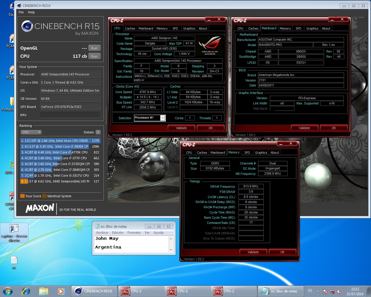Screen dimensions: 371x297
Task: Open Graphics tab in CPU-Z Memory window
Action: coord(261,153)
